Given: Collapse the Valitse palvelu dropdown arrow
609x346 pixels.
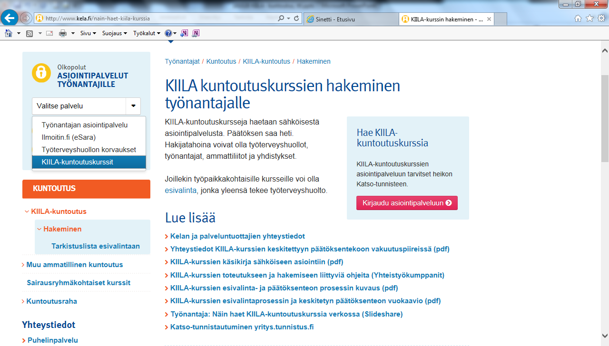Looking at the screenshot, I should point(133,106).
